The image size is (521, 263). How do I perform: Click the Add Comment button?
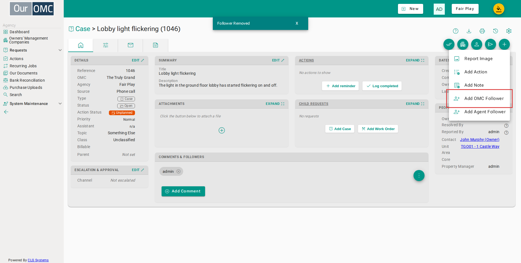click(x=183, y=191)
